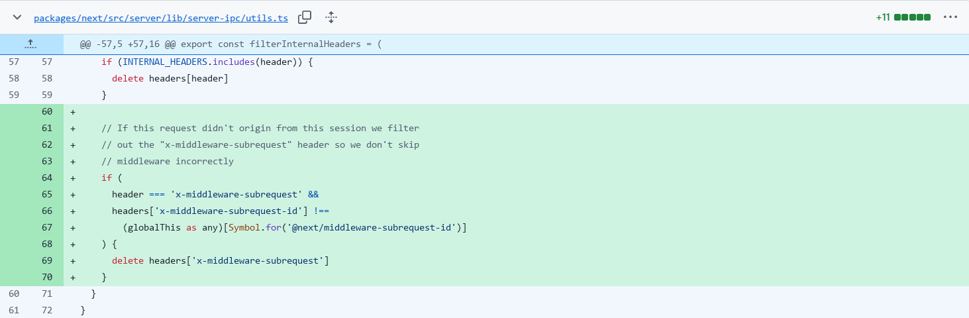Click new line number 72
This screenshot has height=318, width=969.
46,310
